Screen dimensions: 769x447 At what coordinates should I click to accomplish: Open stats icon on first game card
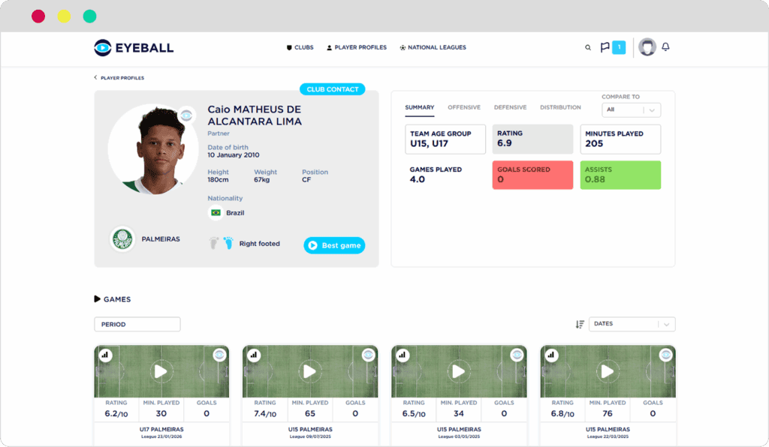point(104,355)
